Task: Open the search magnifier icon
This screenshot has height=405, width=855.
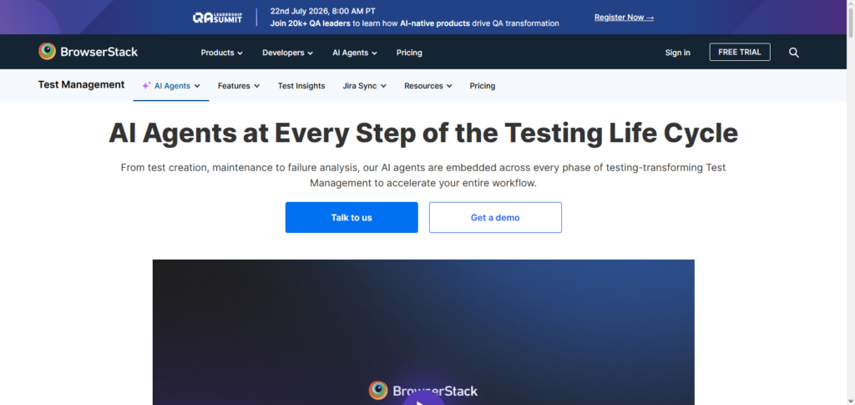Action: click(x=794, y=53)
